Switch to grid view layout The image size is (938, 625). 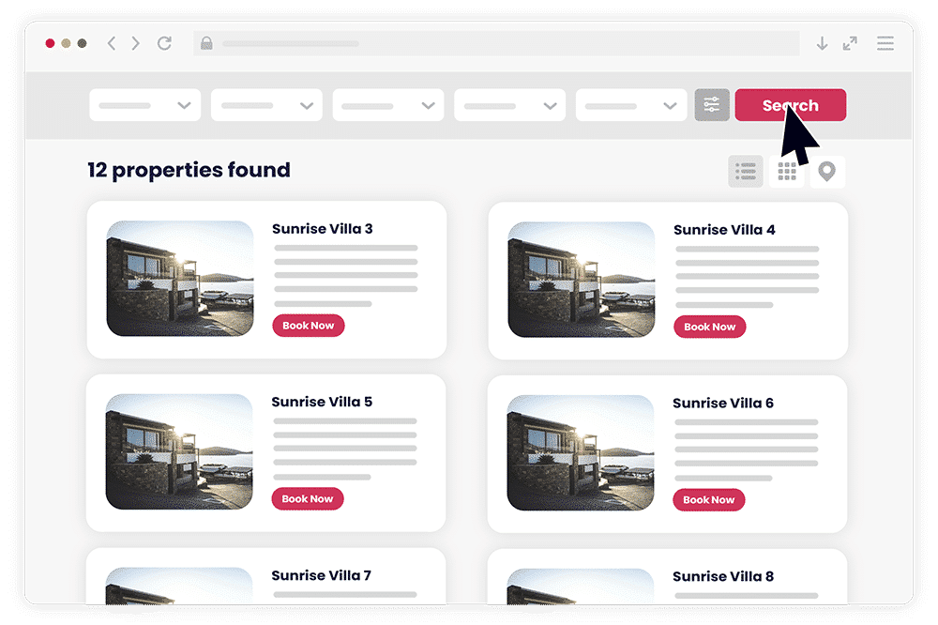pos(787,171)
